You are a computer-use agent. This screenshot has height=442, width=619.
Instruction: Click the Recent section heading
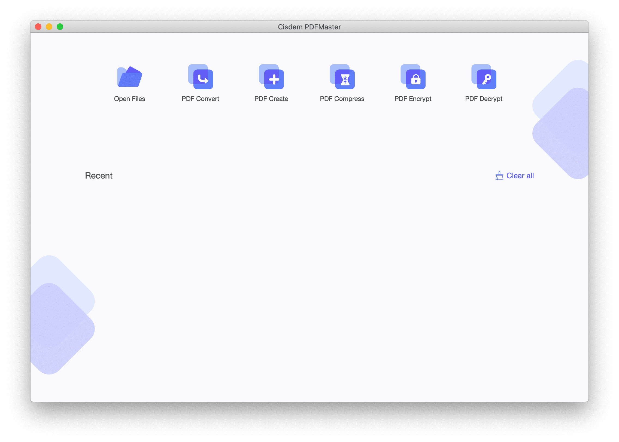coord(99,176)
